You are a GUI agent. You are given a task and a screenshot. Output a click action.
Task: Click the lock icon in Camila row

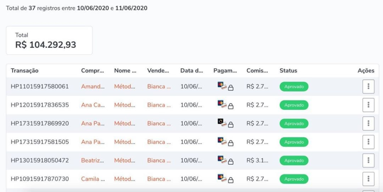tap(230, 180)
